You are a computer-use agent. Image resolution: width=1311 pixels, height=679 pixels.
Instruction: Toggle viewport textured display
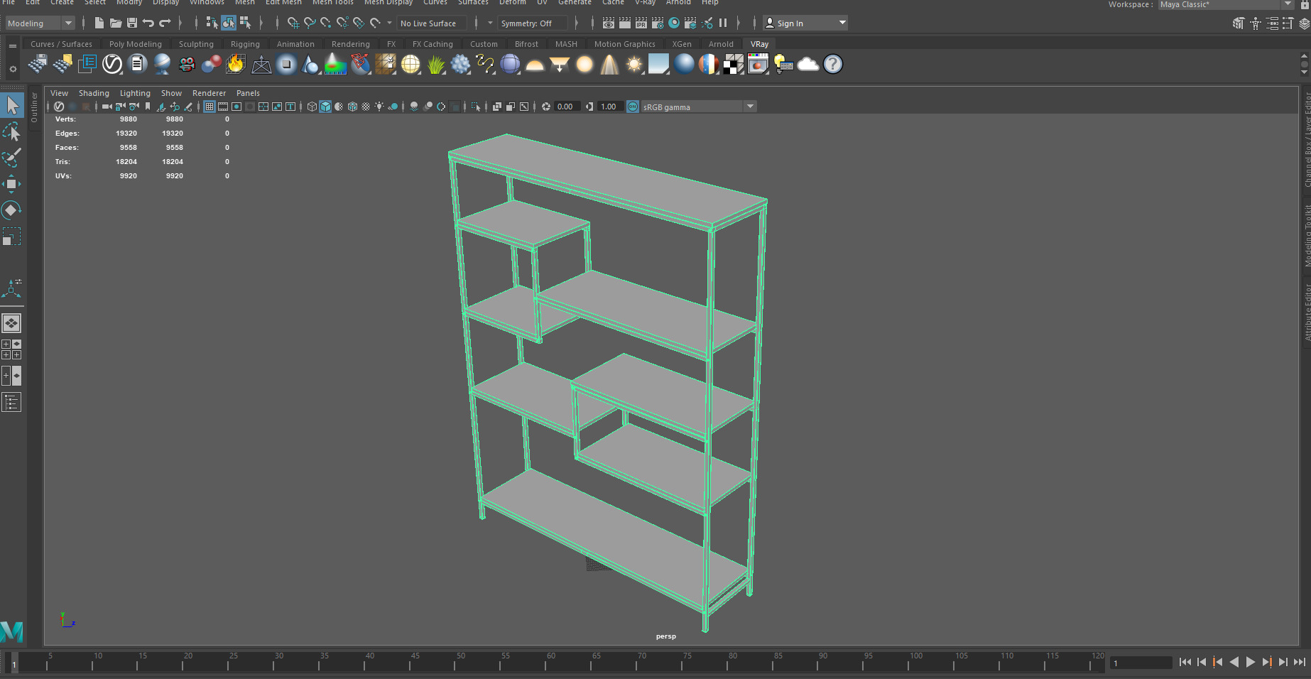click(366, 107)
